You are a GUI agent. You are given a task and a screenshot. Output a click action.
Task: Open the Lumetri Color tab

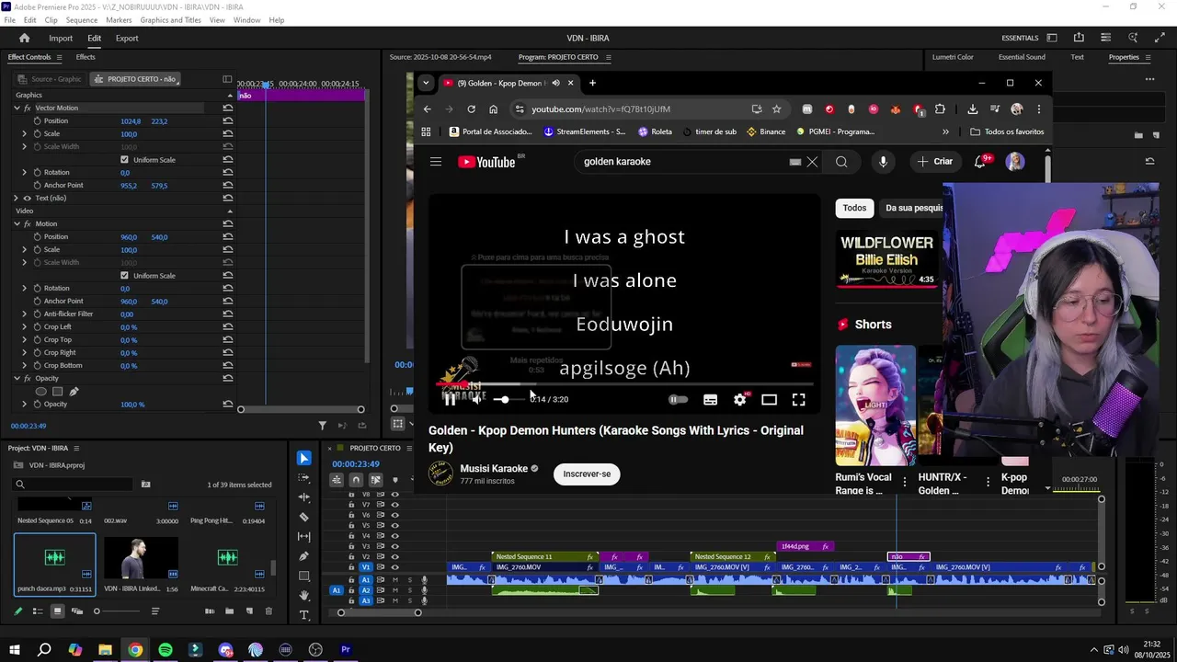pyautogui.click(x=953, y=57)
